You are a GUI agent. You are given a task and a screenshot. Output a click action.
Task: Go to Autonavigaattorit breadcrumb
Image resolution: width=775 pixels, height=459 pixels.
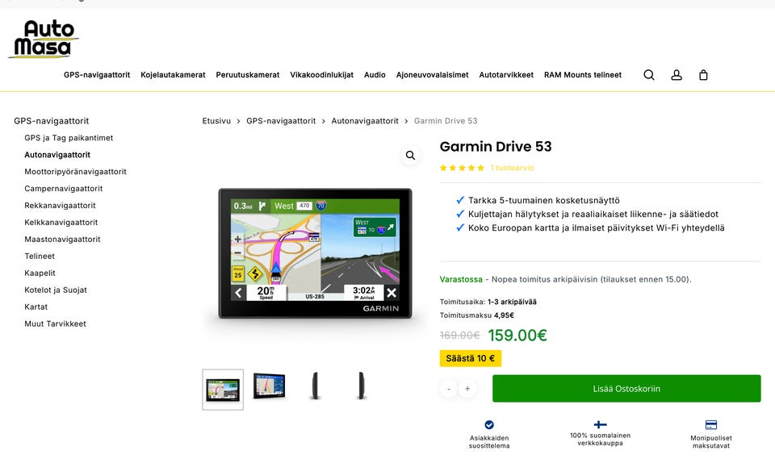365,120
